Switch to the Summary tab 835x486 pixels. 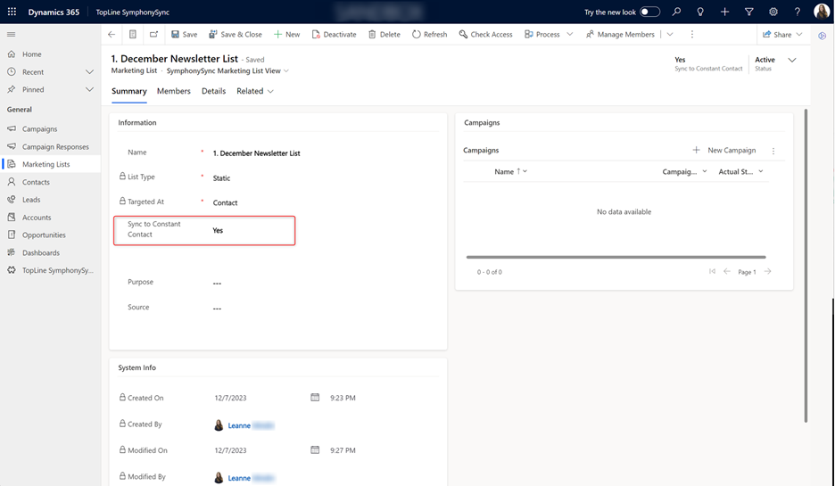click(128, 91)
